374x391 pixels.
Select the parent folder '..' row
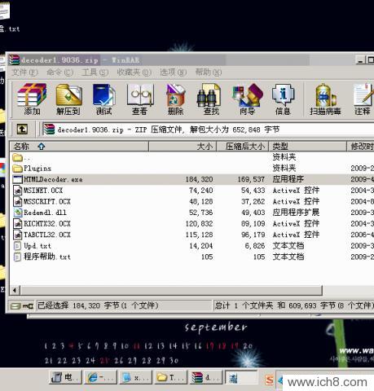[x=191, y=157]
